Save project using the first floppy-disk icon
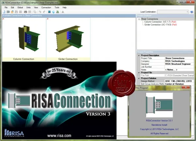 point(16,12)
